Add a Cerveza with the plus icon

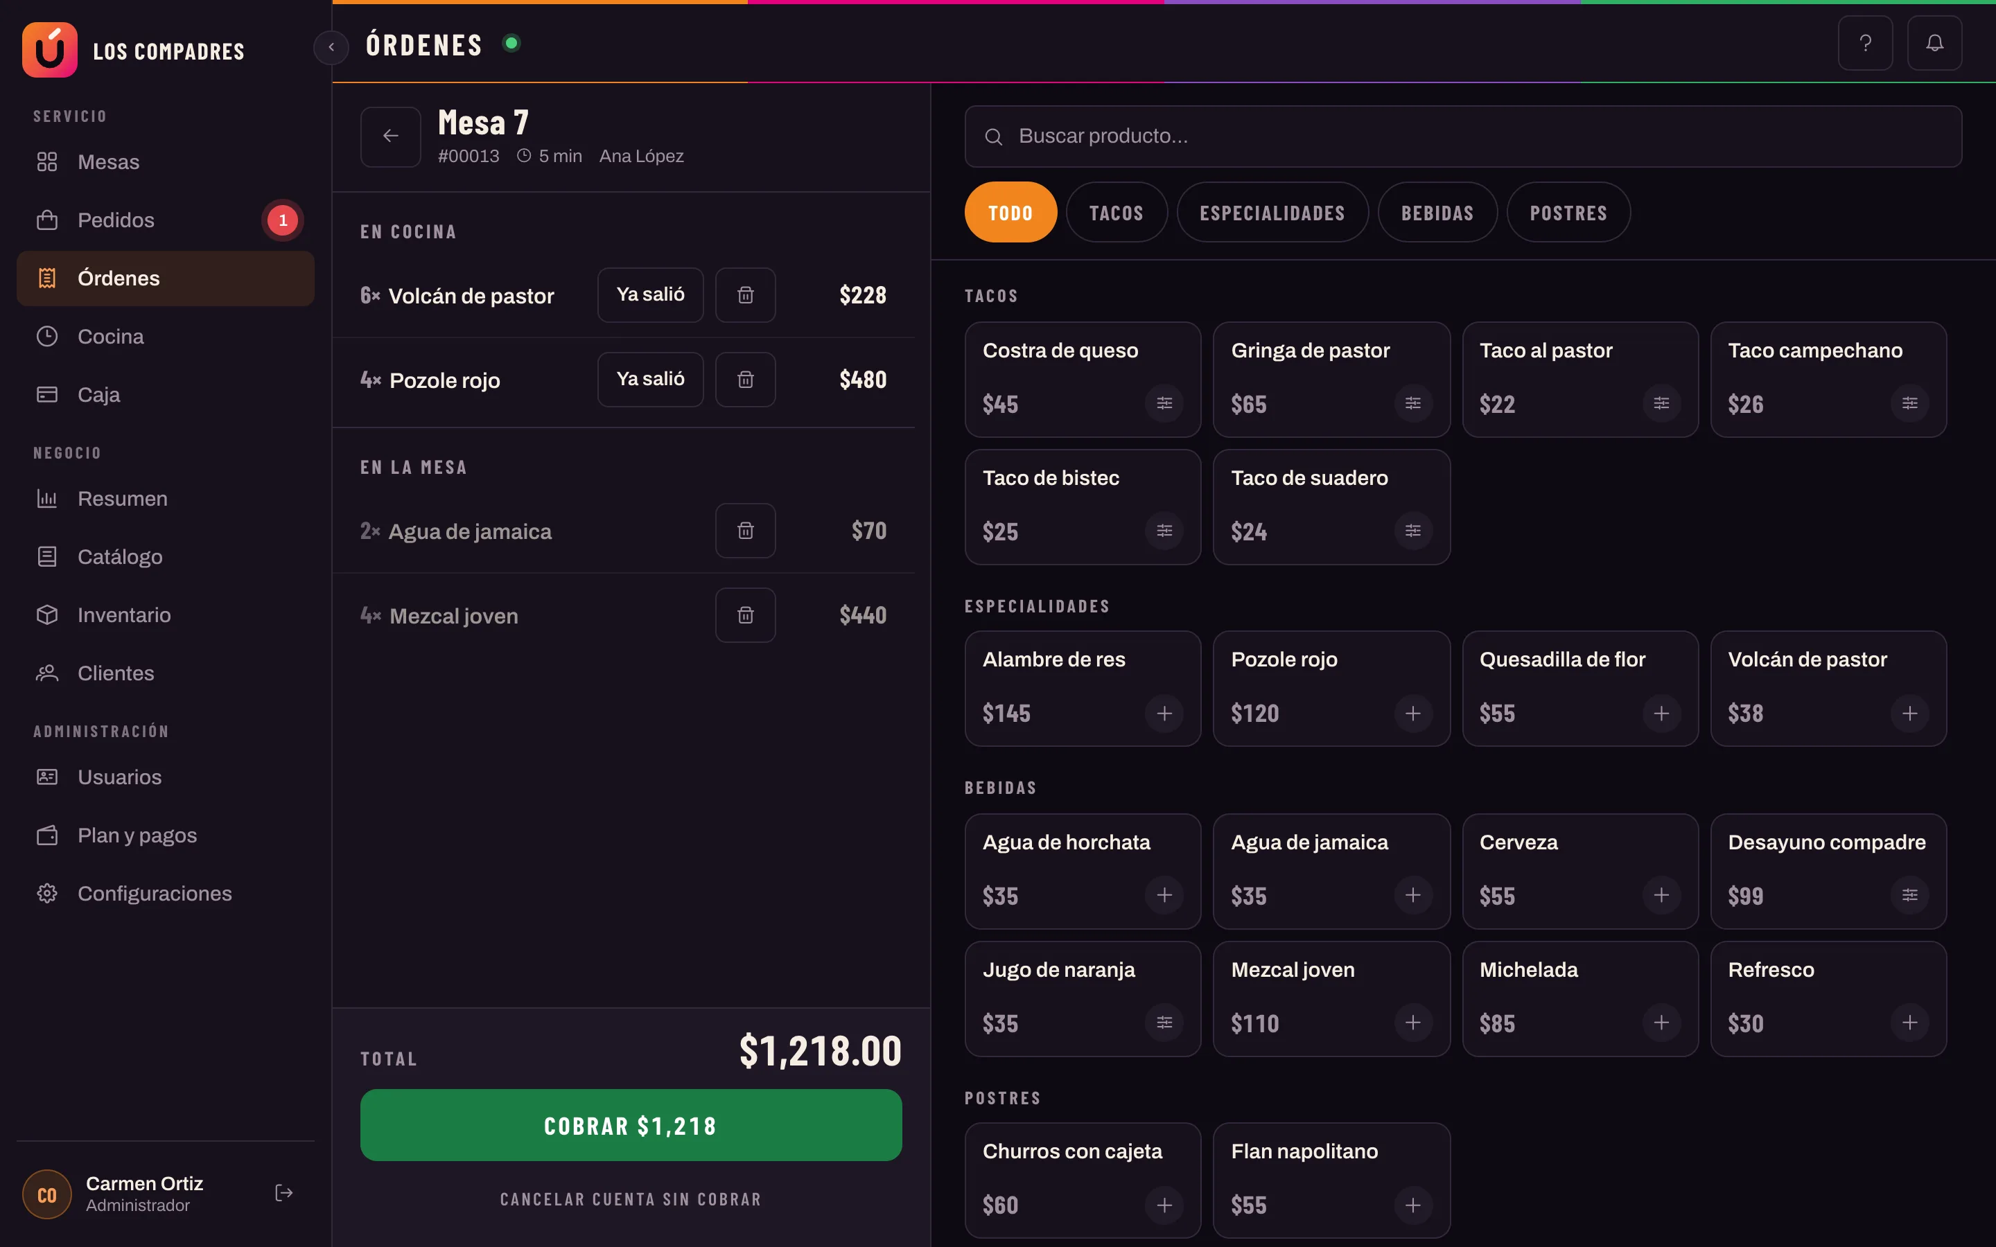1661,895
